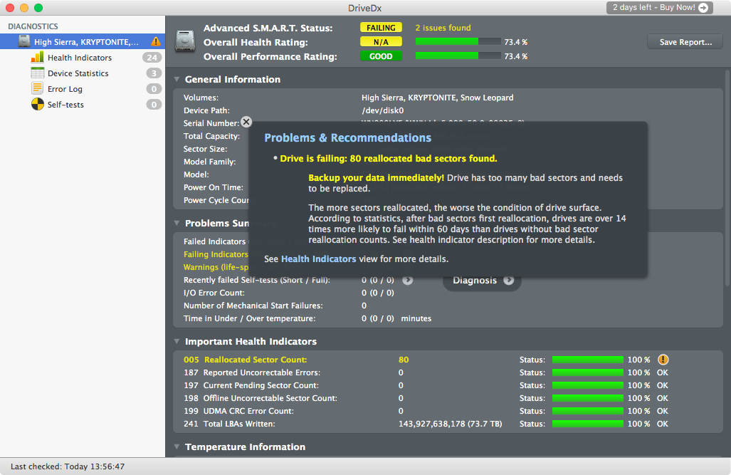The height and width of the screenshot is (475, 731).
Task: Click the 'I/O Error Count:' label
Action: 214,293
